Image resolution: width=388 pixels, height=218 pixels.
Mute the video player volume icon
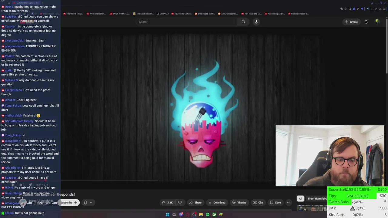point(31,185)
